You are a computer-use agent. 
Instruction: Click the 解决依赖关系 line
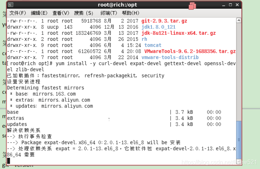[x=24, y=130]
